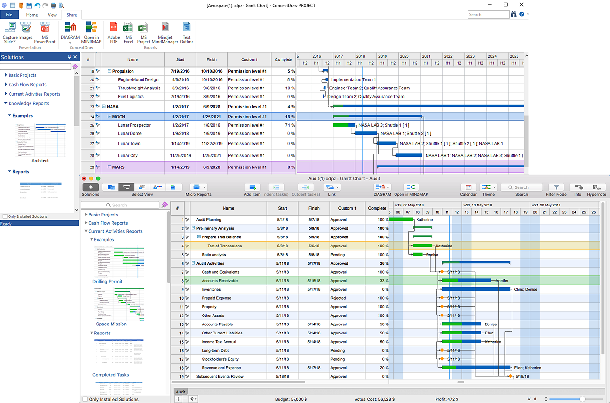Select the Audit sheet tab at bottom
Image resolution: width=610 pixels, height=403 pixels.
181,392
